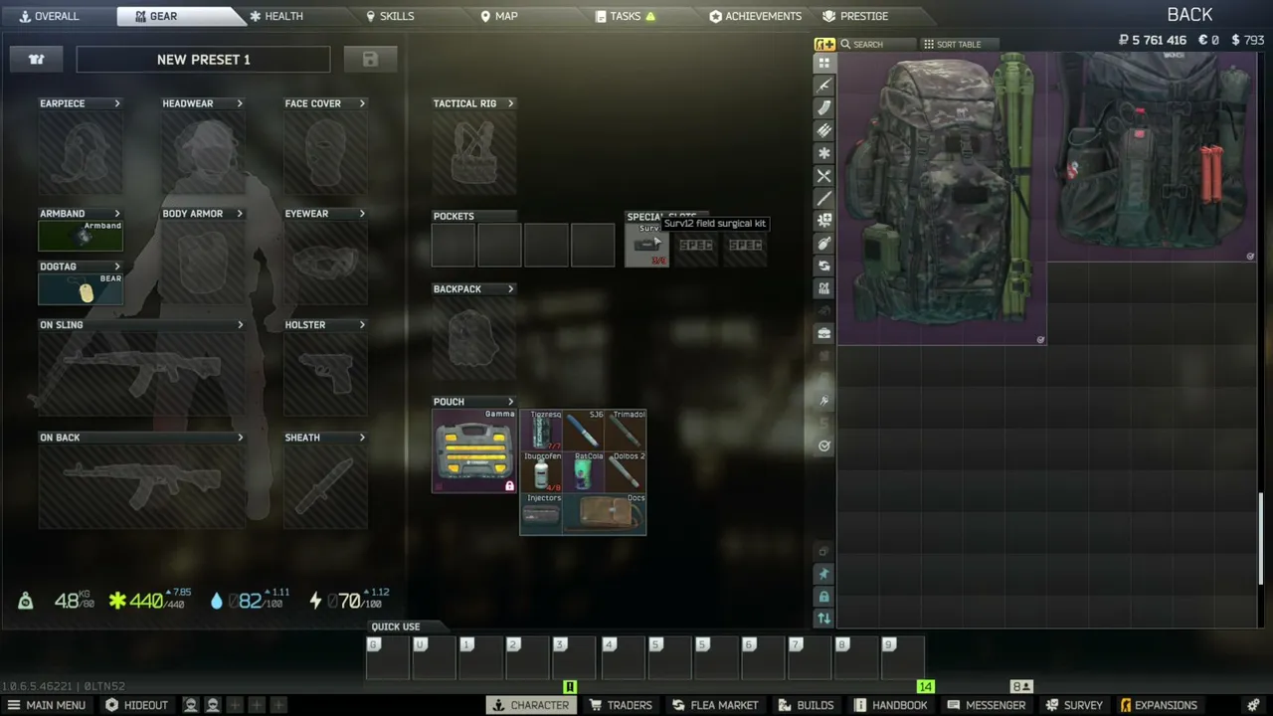1273x716 pixels.
Task: Filter stash by containers briefcase icon
Action: click(824, 333)
